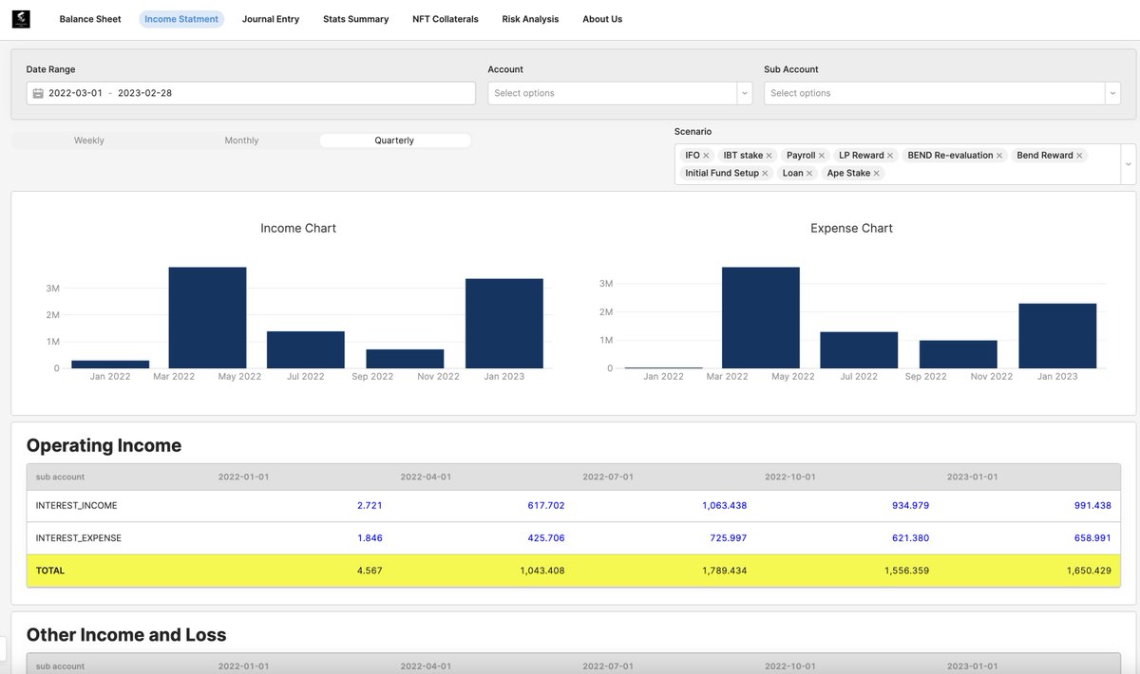Switch the period toggle to Weekly
This screenshot has width=1140, height=674.
89,140
